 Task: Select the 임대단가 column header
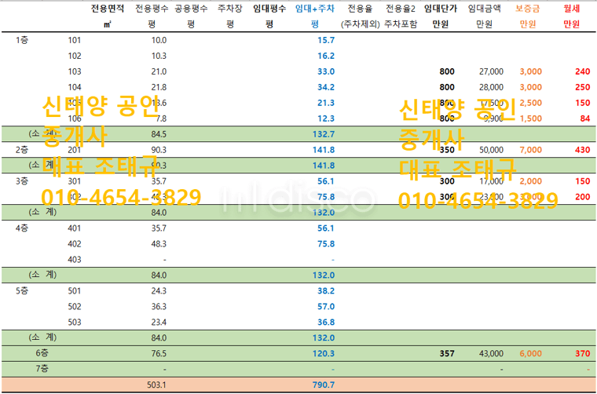click(441, 9)
